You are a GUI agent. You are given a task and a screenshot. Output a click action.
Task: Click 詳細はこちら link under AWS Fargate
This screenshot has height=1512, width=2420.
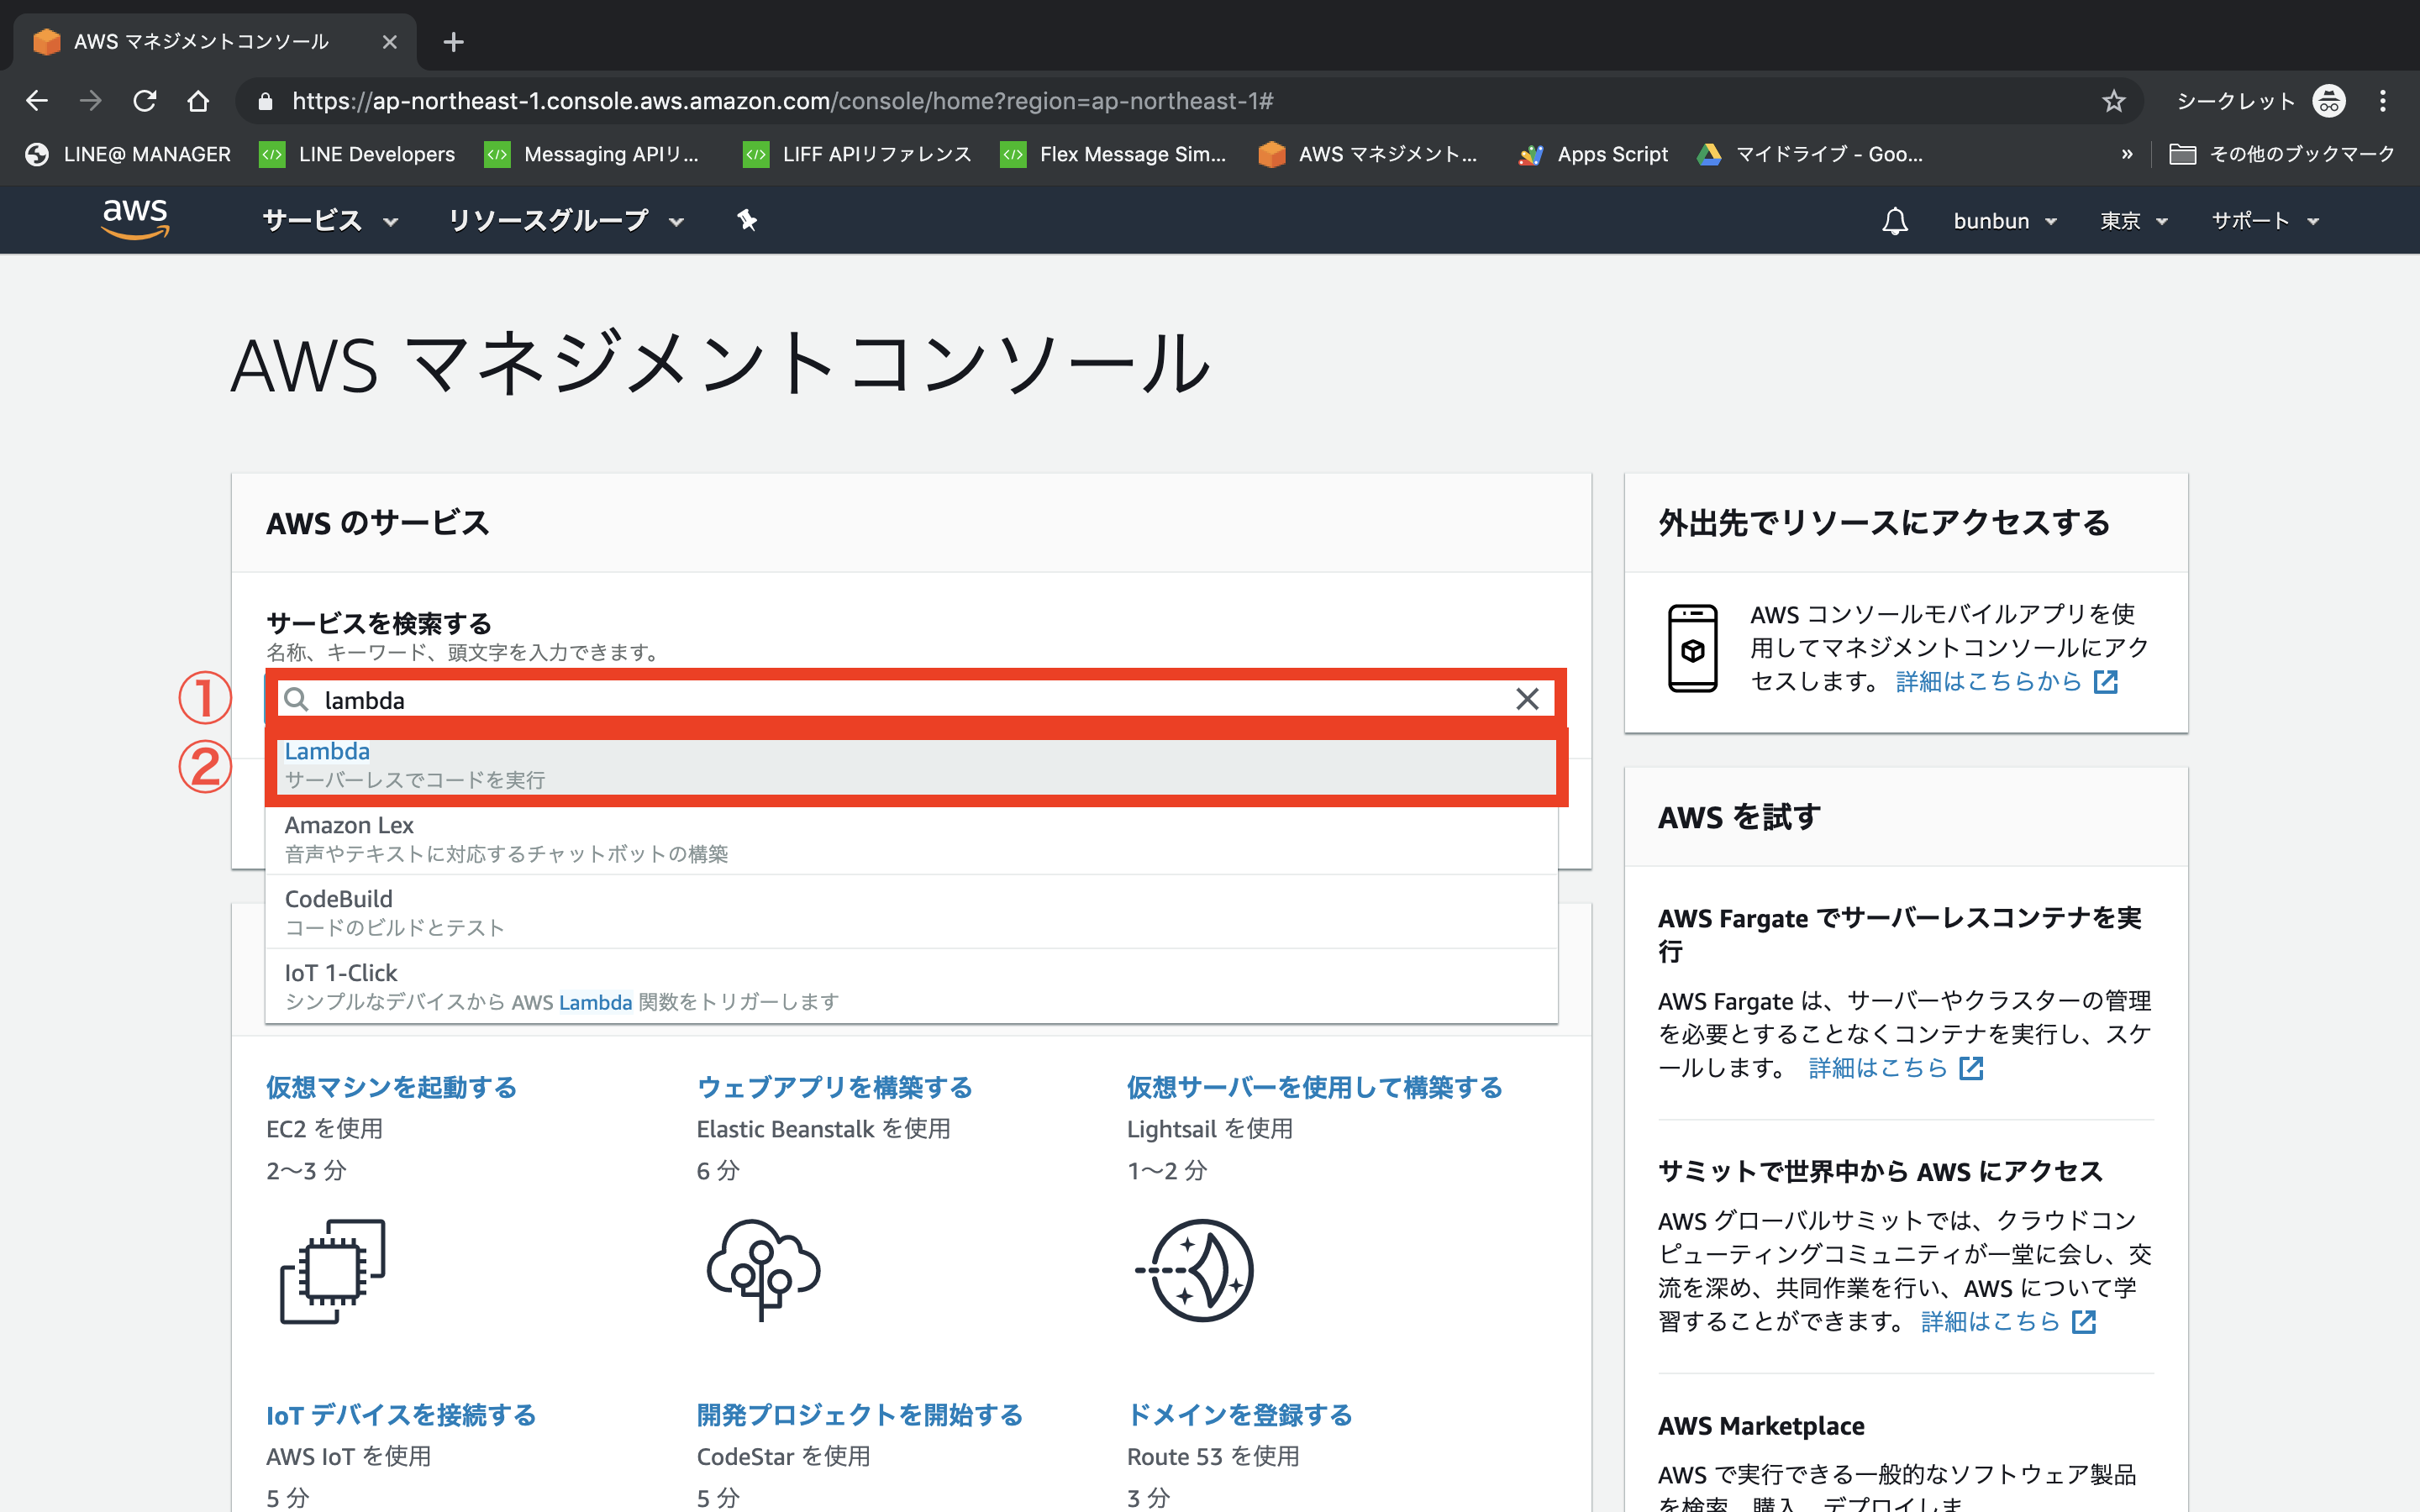pyautogui.click(x=1878, y=1068)
